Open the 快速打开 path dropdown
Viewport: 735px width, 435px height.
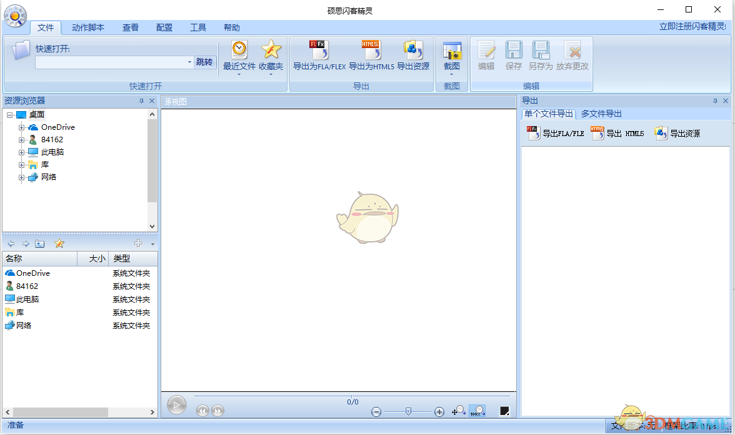[x=189, y=62]
